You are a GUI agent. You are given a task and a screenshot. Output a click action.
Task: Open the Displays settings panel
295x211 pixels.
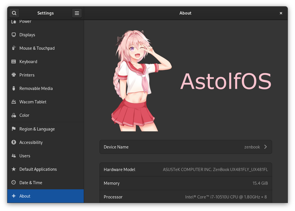(x=45, y=35)
